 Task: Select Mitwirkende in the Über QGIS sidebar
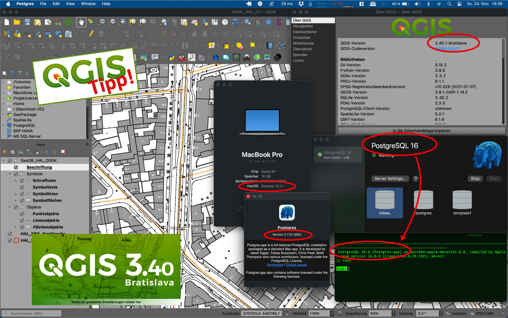303,43
